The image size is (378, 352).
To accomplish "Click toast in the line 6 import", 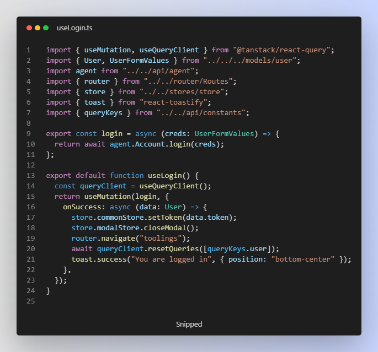I will click(95, 102).
